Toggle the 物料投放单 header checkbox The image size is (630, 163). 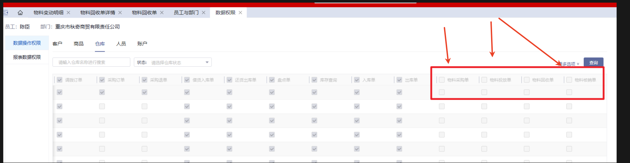coord(484,80)
